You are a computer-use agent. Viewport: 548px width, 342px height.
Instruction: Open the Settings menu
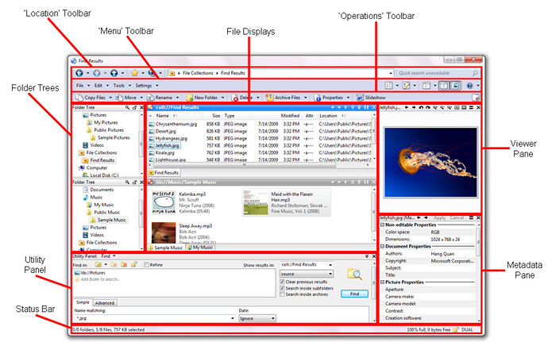pyautogui.click(x=144, y=85)
